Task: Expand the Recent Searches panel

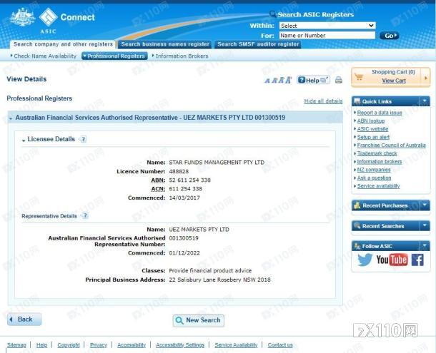Action: coord(425,226)
